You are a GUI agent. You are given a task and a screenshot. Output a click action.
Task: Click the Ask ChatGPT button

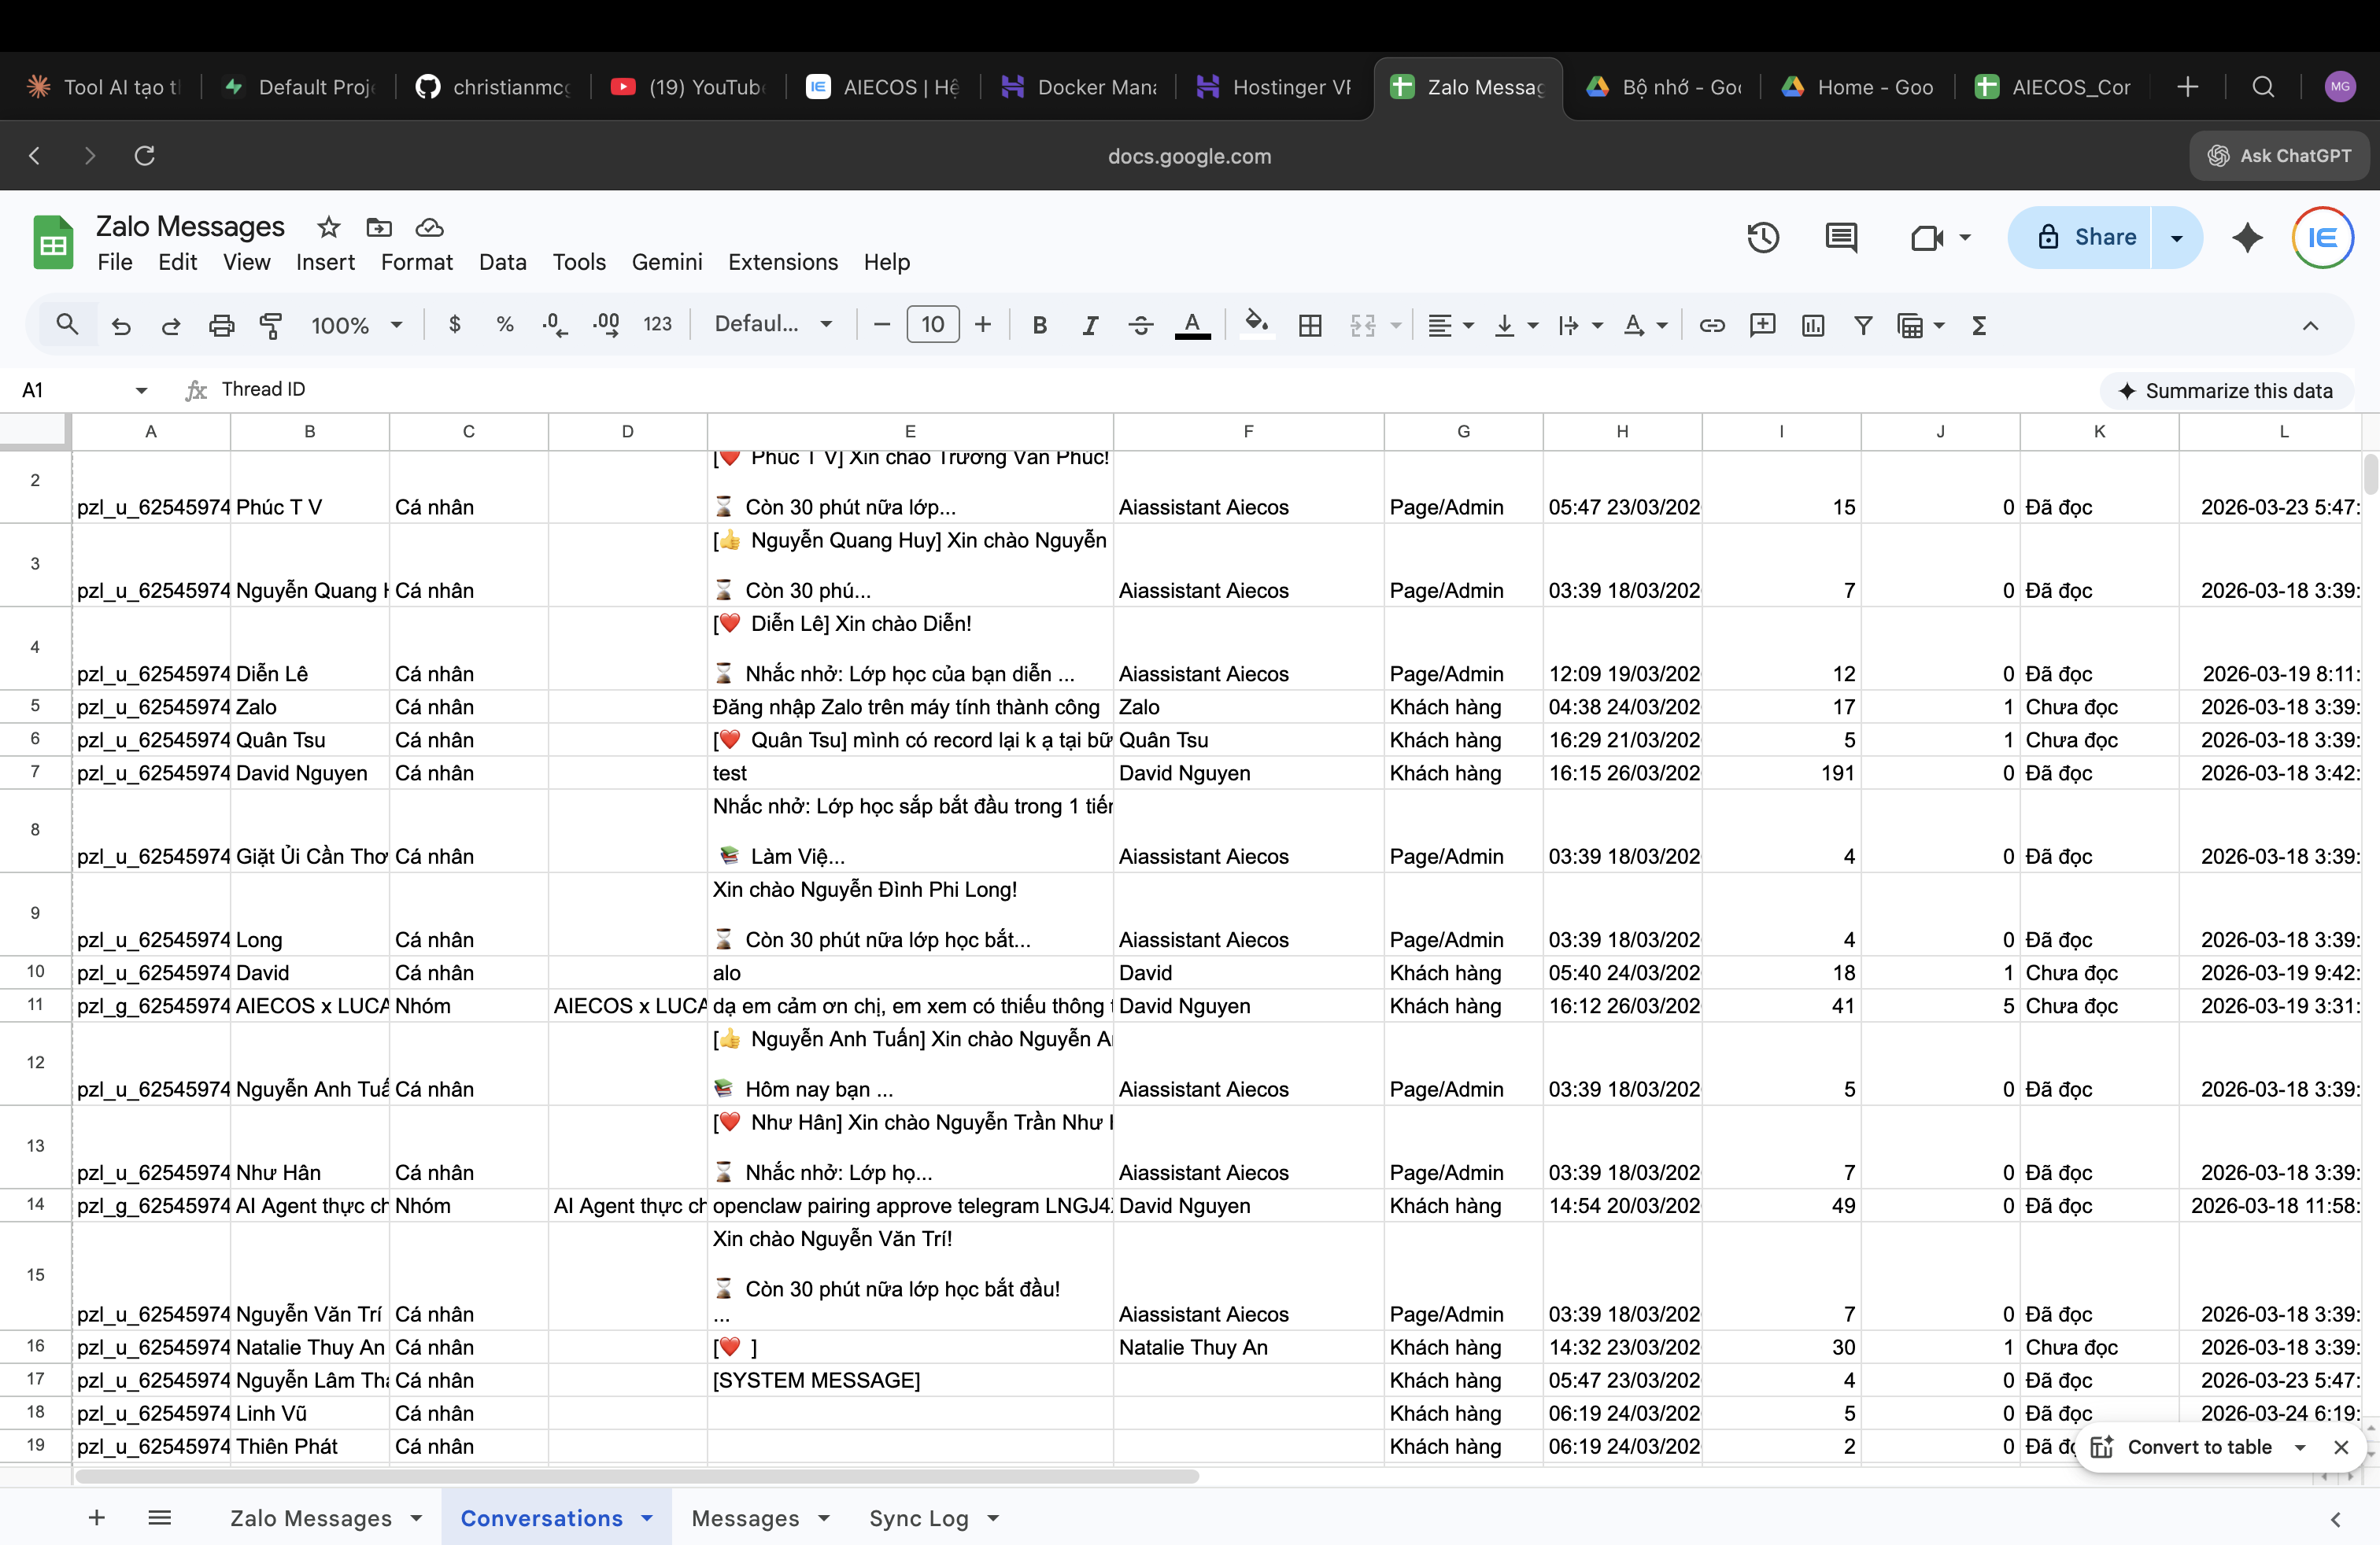pyautogui.click(x=2280, y=155)
